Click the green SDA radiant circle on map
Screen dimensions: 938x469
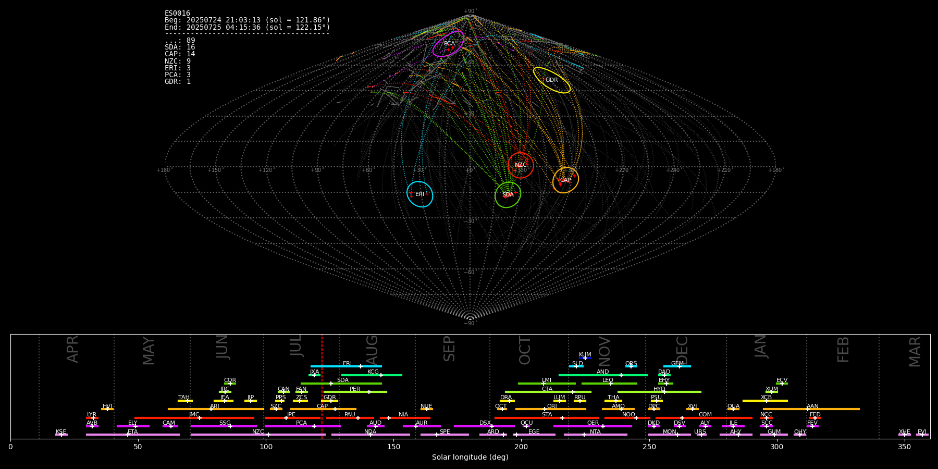click(508, 195)
